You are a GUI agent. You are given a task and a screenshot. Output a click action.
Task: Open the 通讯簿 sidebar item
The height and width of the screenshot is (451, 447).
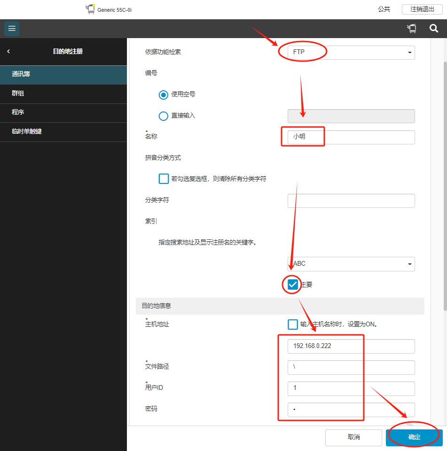[63, 74]
